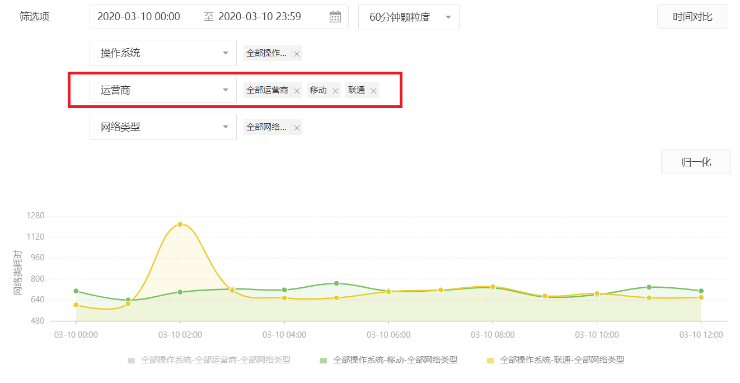Remove the 全部操作... tag
The width and height of the screenshot is (740, 383).
click(297, 54)
